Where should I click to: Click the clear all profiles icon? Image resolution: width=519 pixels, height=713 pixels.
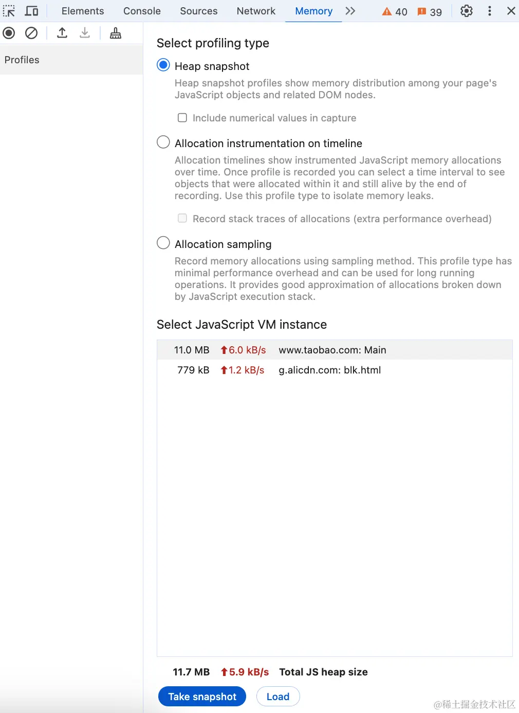[31, 33]
